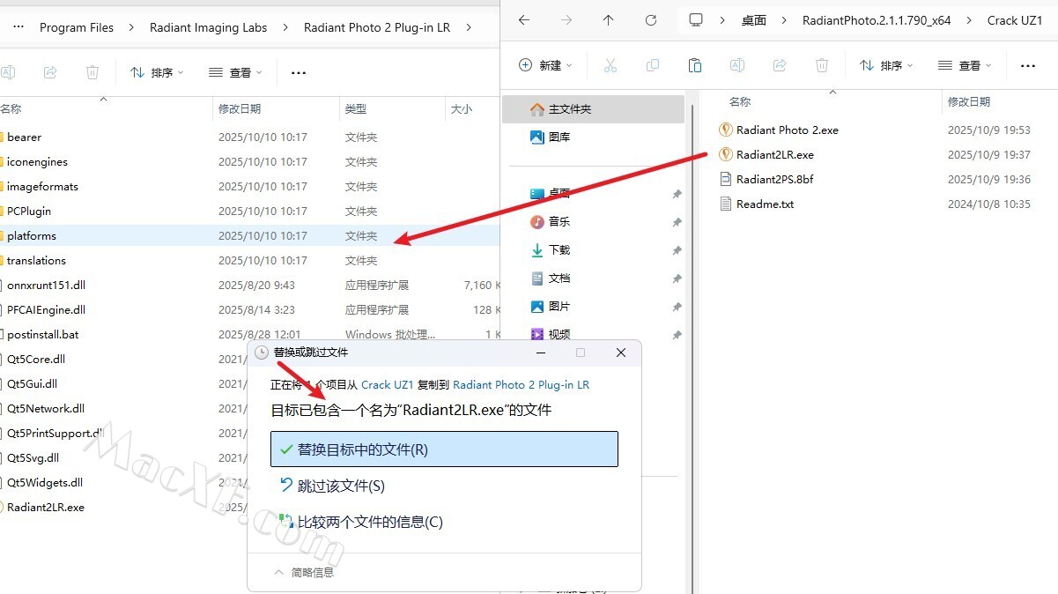Screen dimensions: 1058x594
Task: Pin toggle next to 音乐 in sidebar
Action: click(x=677, y=222)
